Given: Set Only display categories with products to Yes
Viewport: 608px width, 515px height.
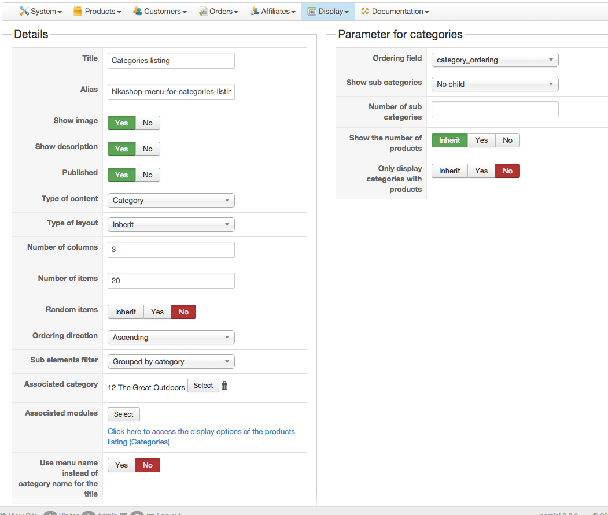Looking at the screenshot, I should coord(481,171).
